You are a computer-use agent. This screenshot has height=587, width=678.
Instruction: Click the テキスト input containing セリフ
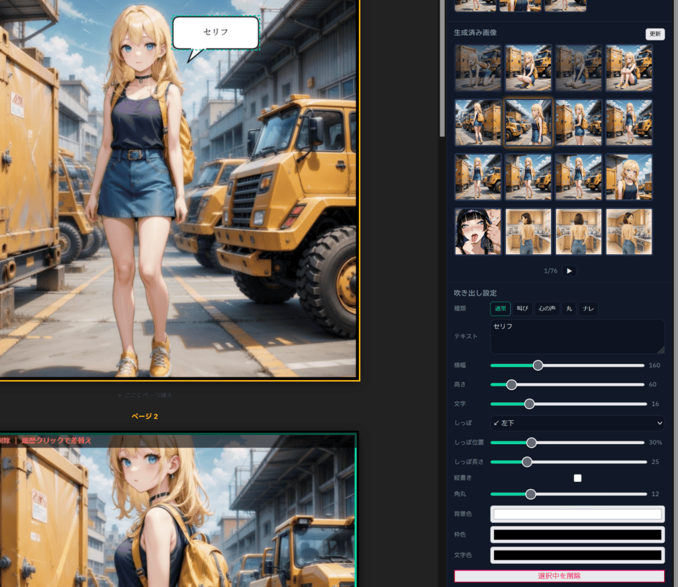tap(577, 337)
